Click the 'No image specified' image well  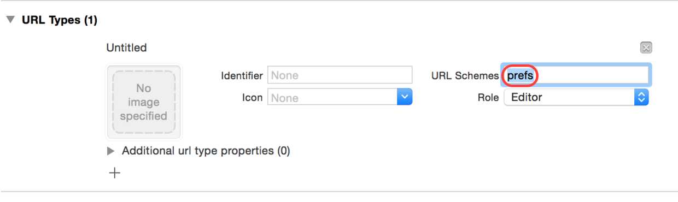click(x=144, y=102)
